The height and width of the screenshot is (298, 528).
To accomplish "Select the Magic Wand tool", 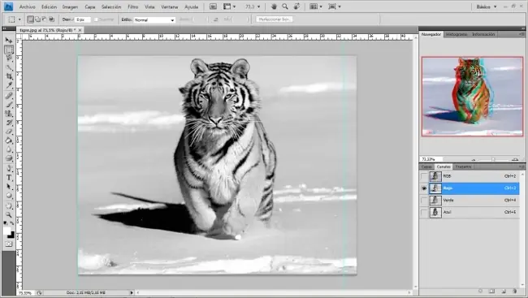I will 9,67.
